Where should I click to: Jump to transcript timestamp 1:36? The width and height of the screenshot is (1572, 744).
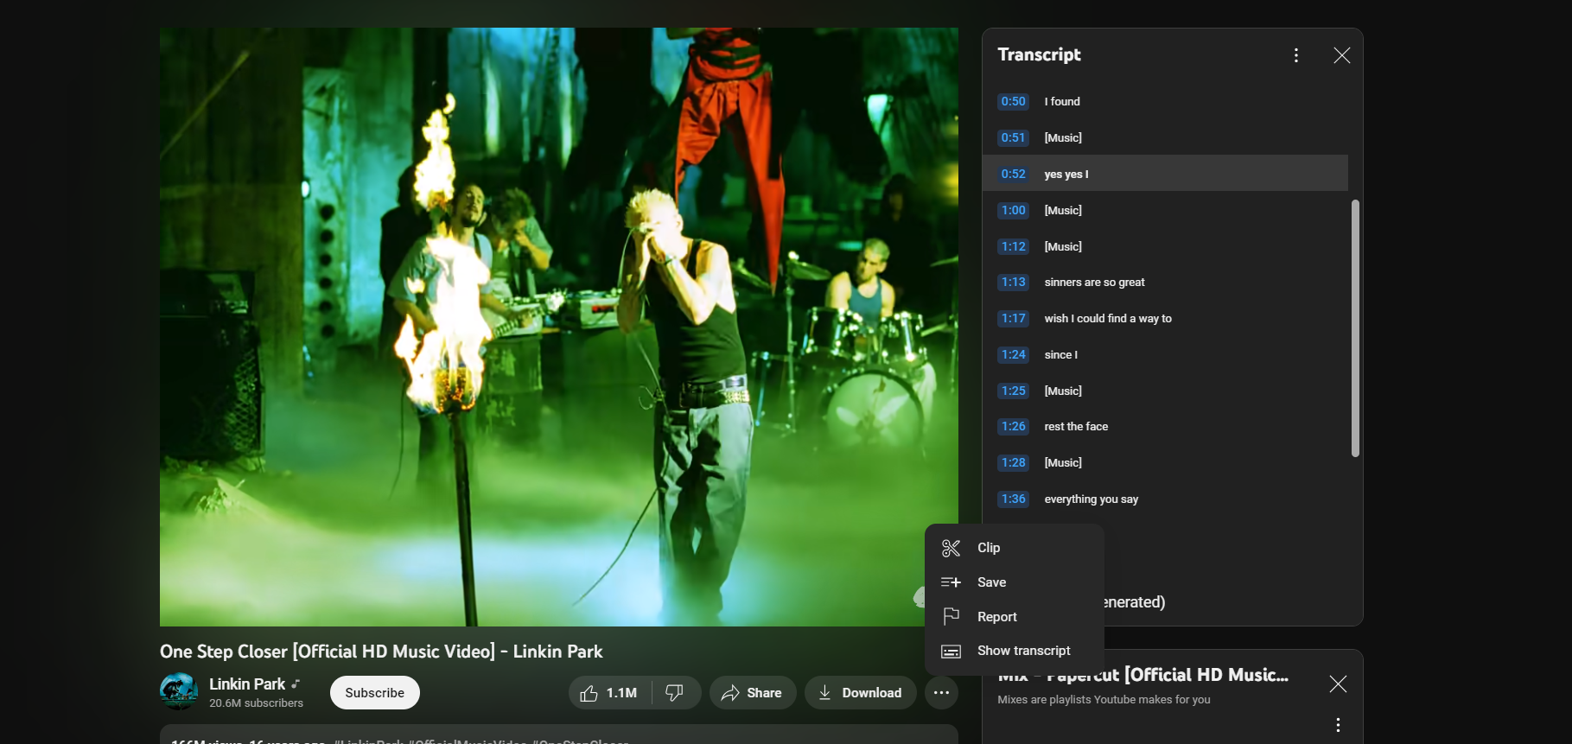(1013, 499)
